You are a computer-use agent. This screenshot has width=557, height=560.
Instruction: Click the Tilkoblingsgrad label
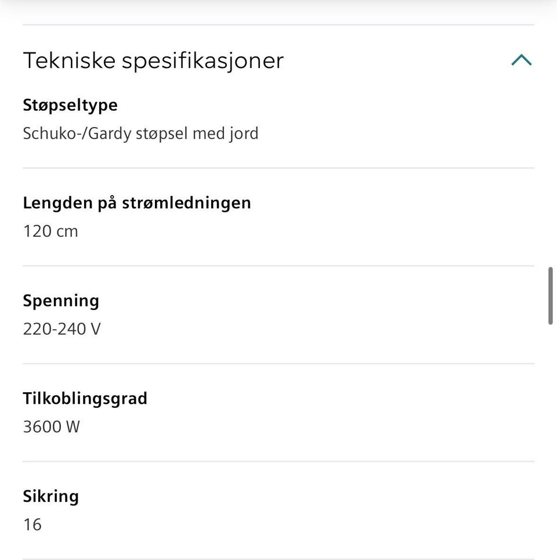85,399
